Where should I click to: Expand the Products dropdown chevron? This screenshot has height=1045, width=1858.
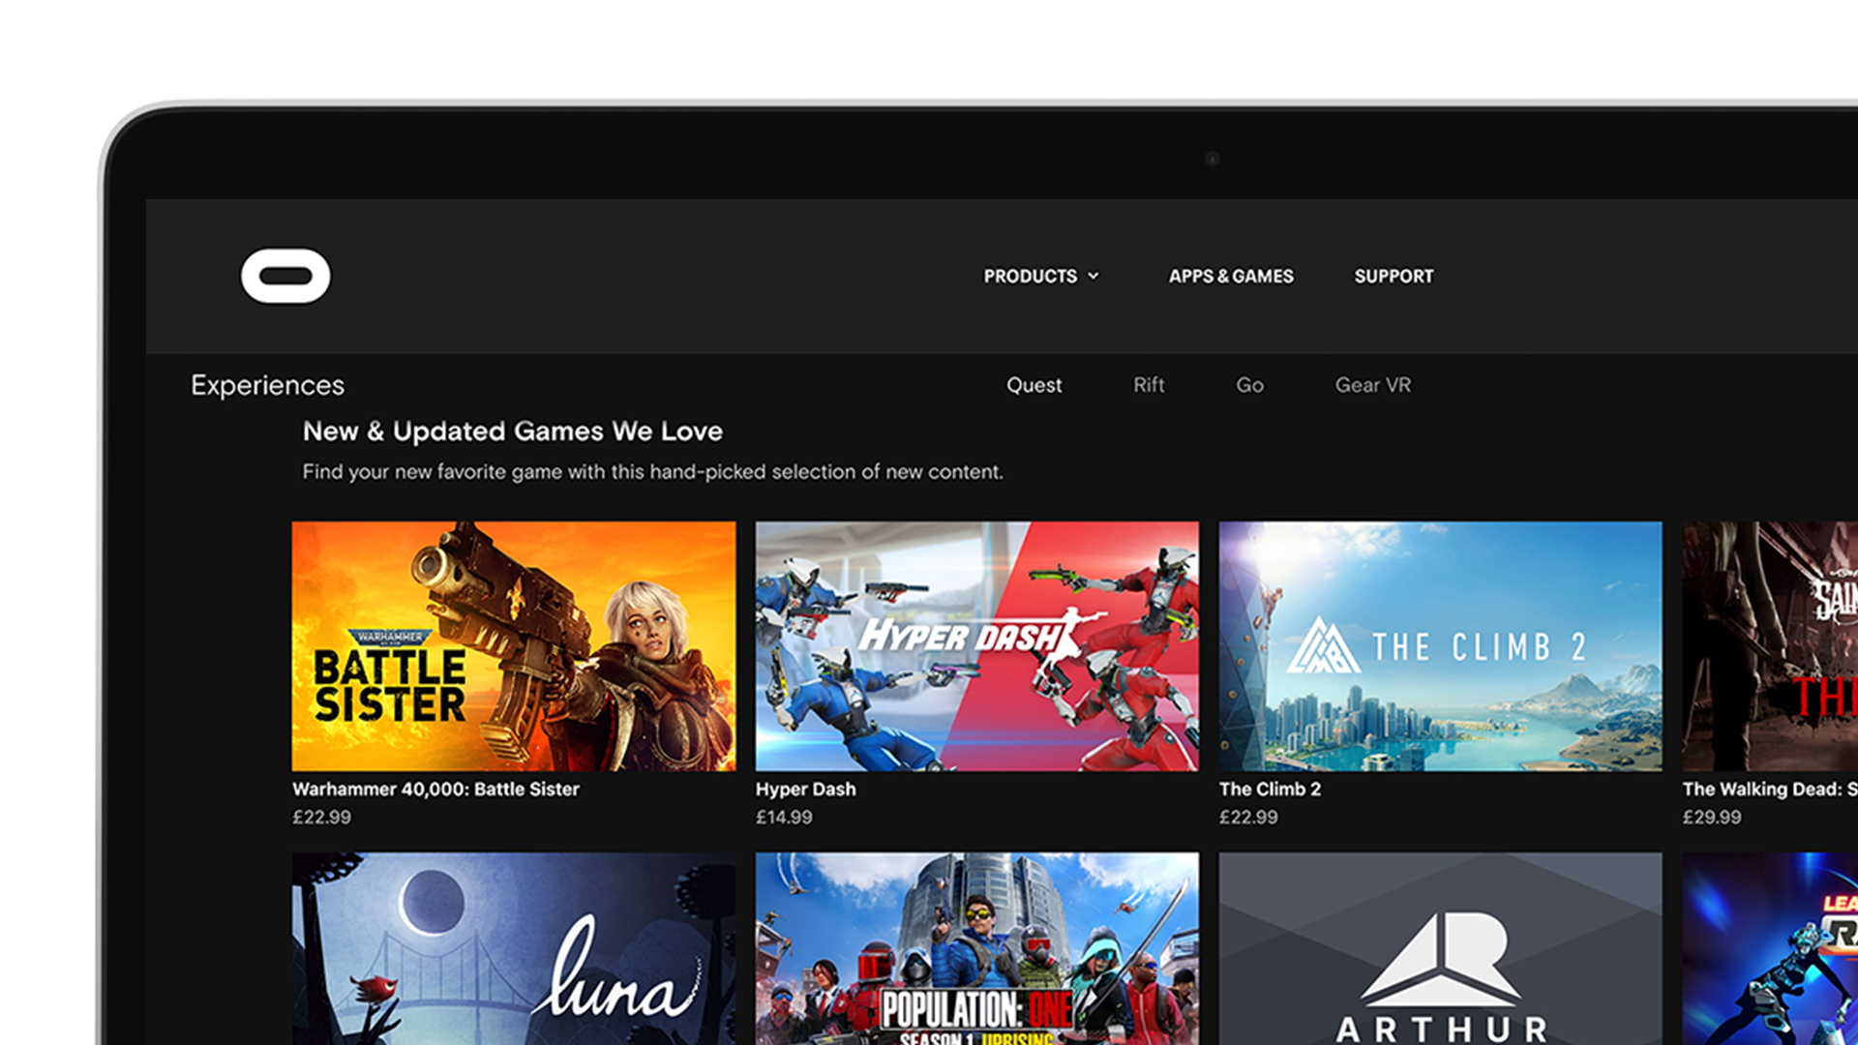(x=1094, y=276)
